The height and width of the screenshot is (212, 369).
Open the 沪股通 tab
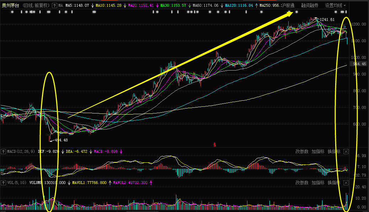click(288, 5)
